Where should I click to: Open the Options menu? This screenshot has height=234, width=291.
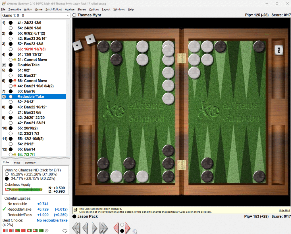tap(94, 9)
